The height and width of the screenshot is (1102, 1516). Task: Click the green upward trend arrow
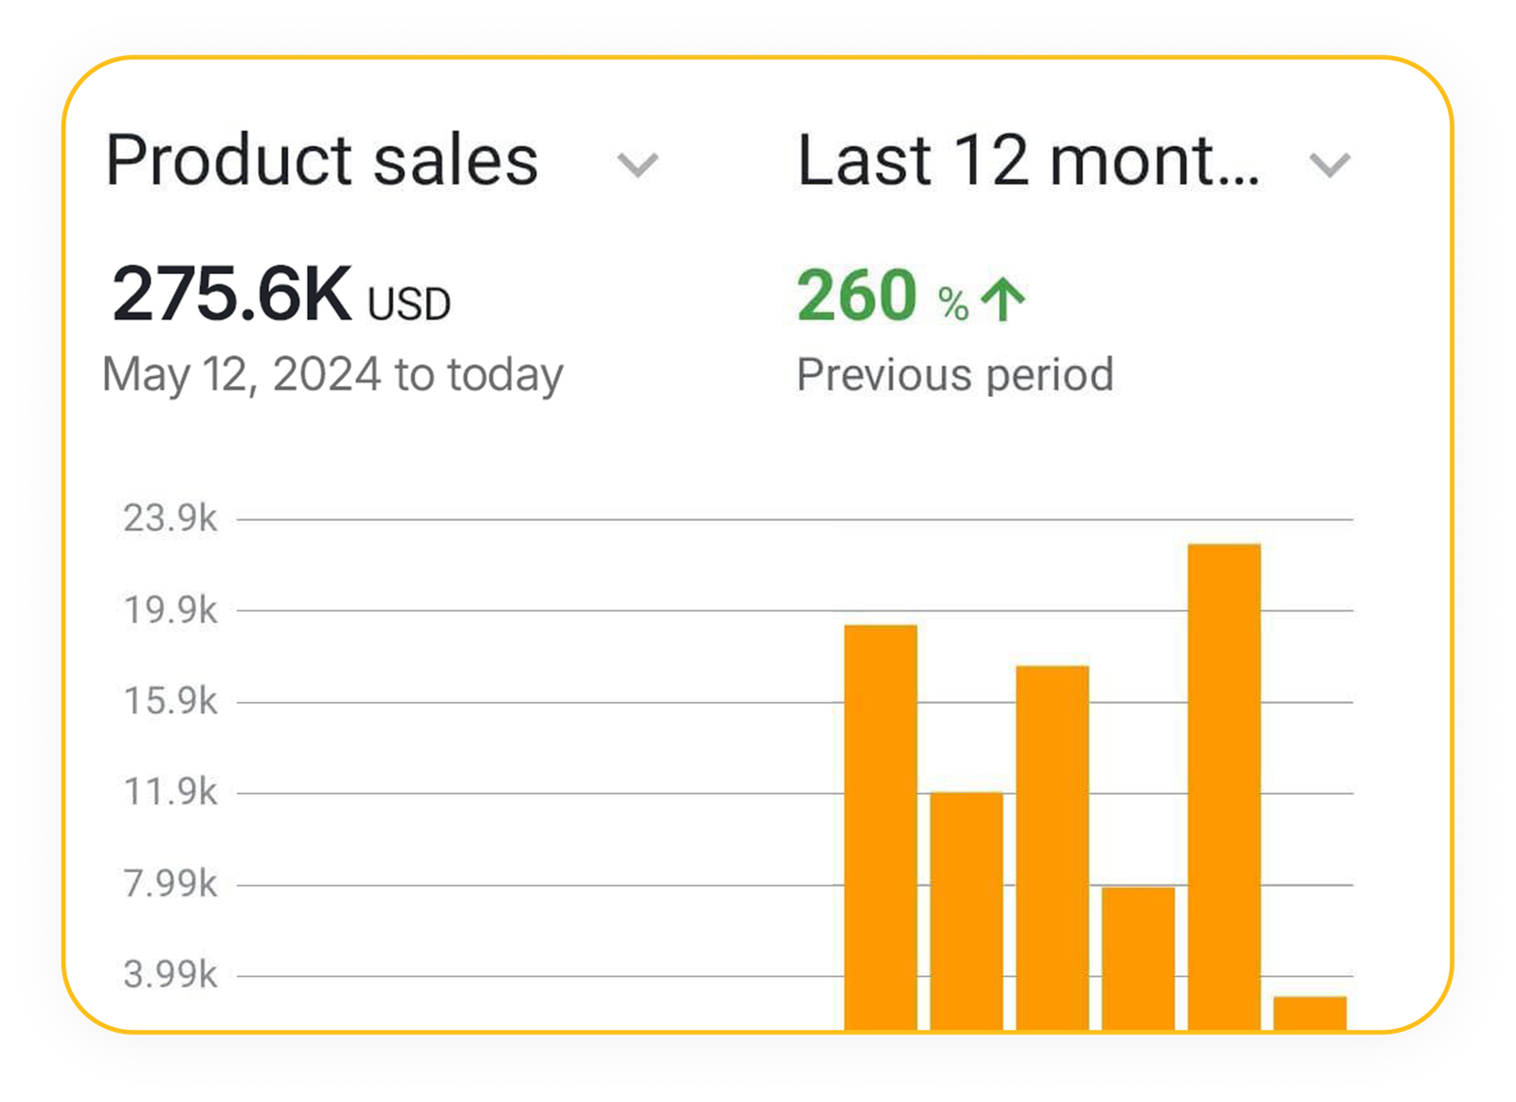1003,299
